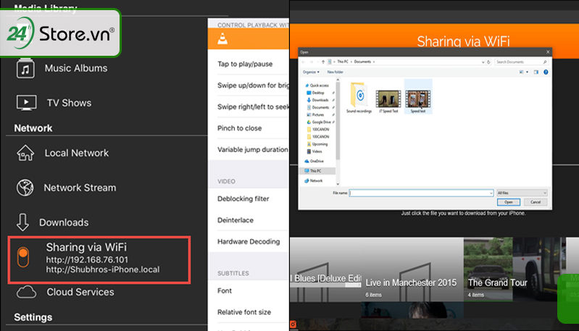Close the Open file dialog

(x=548, y=52)
